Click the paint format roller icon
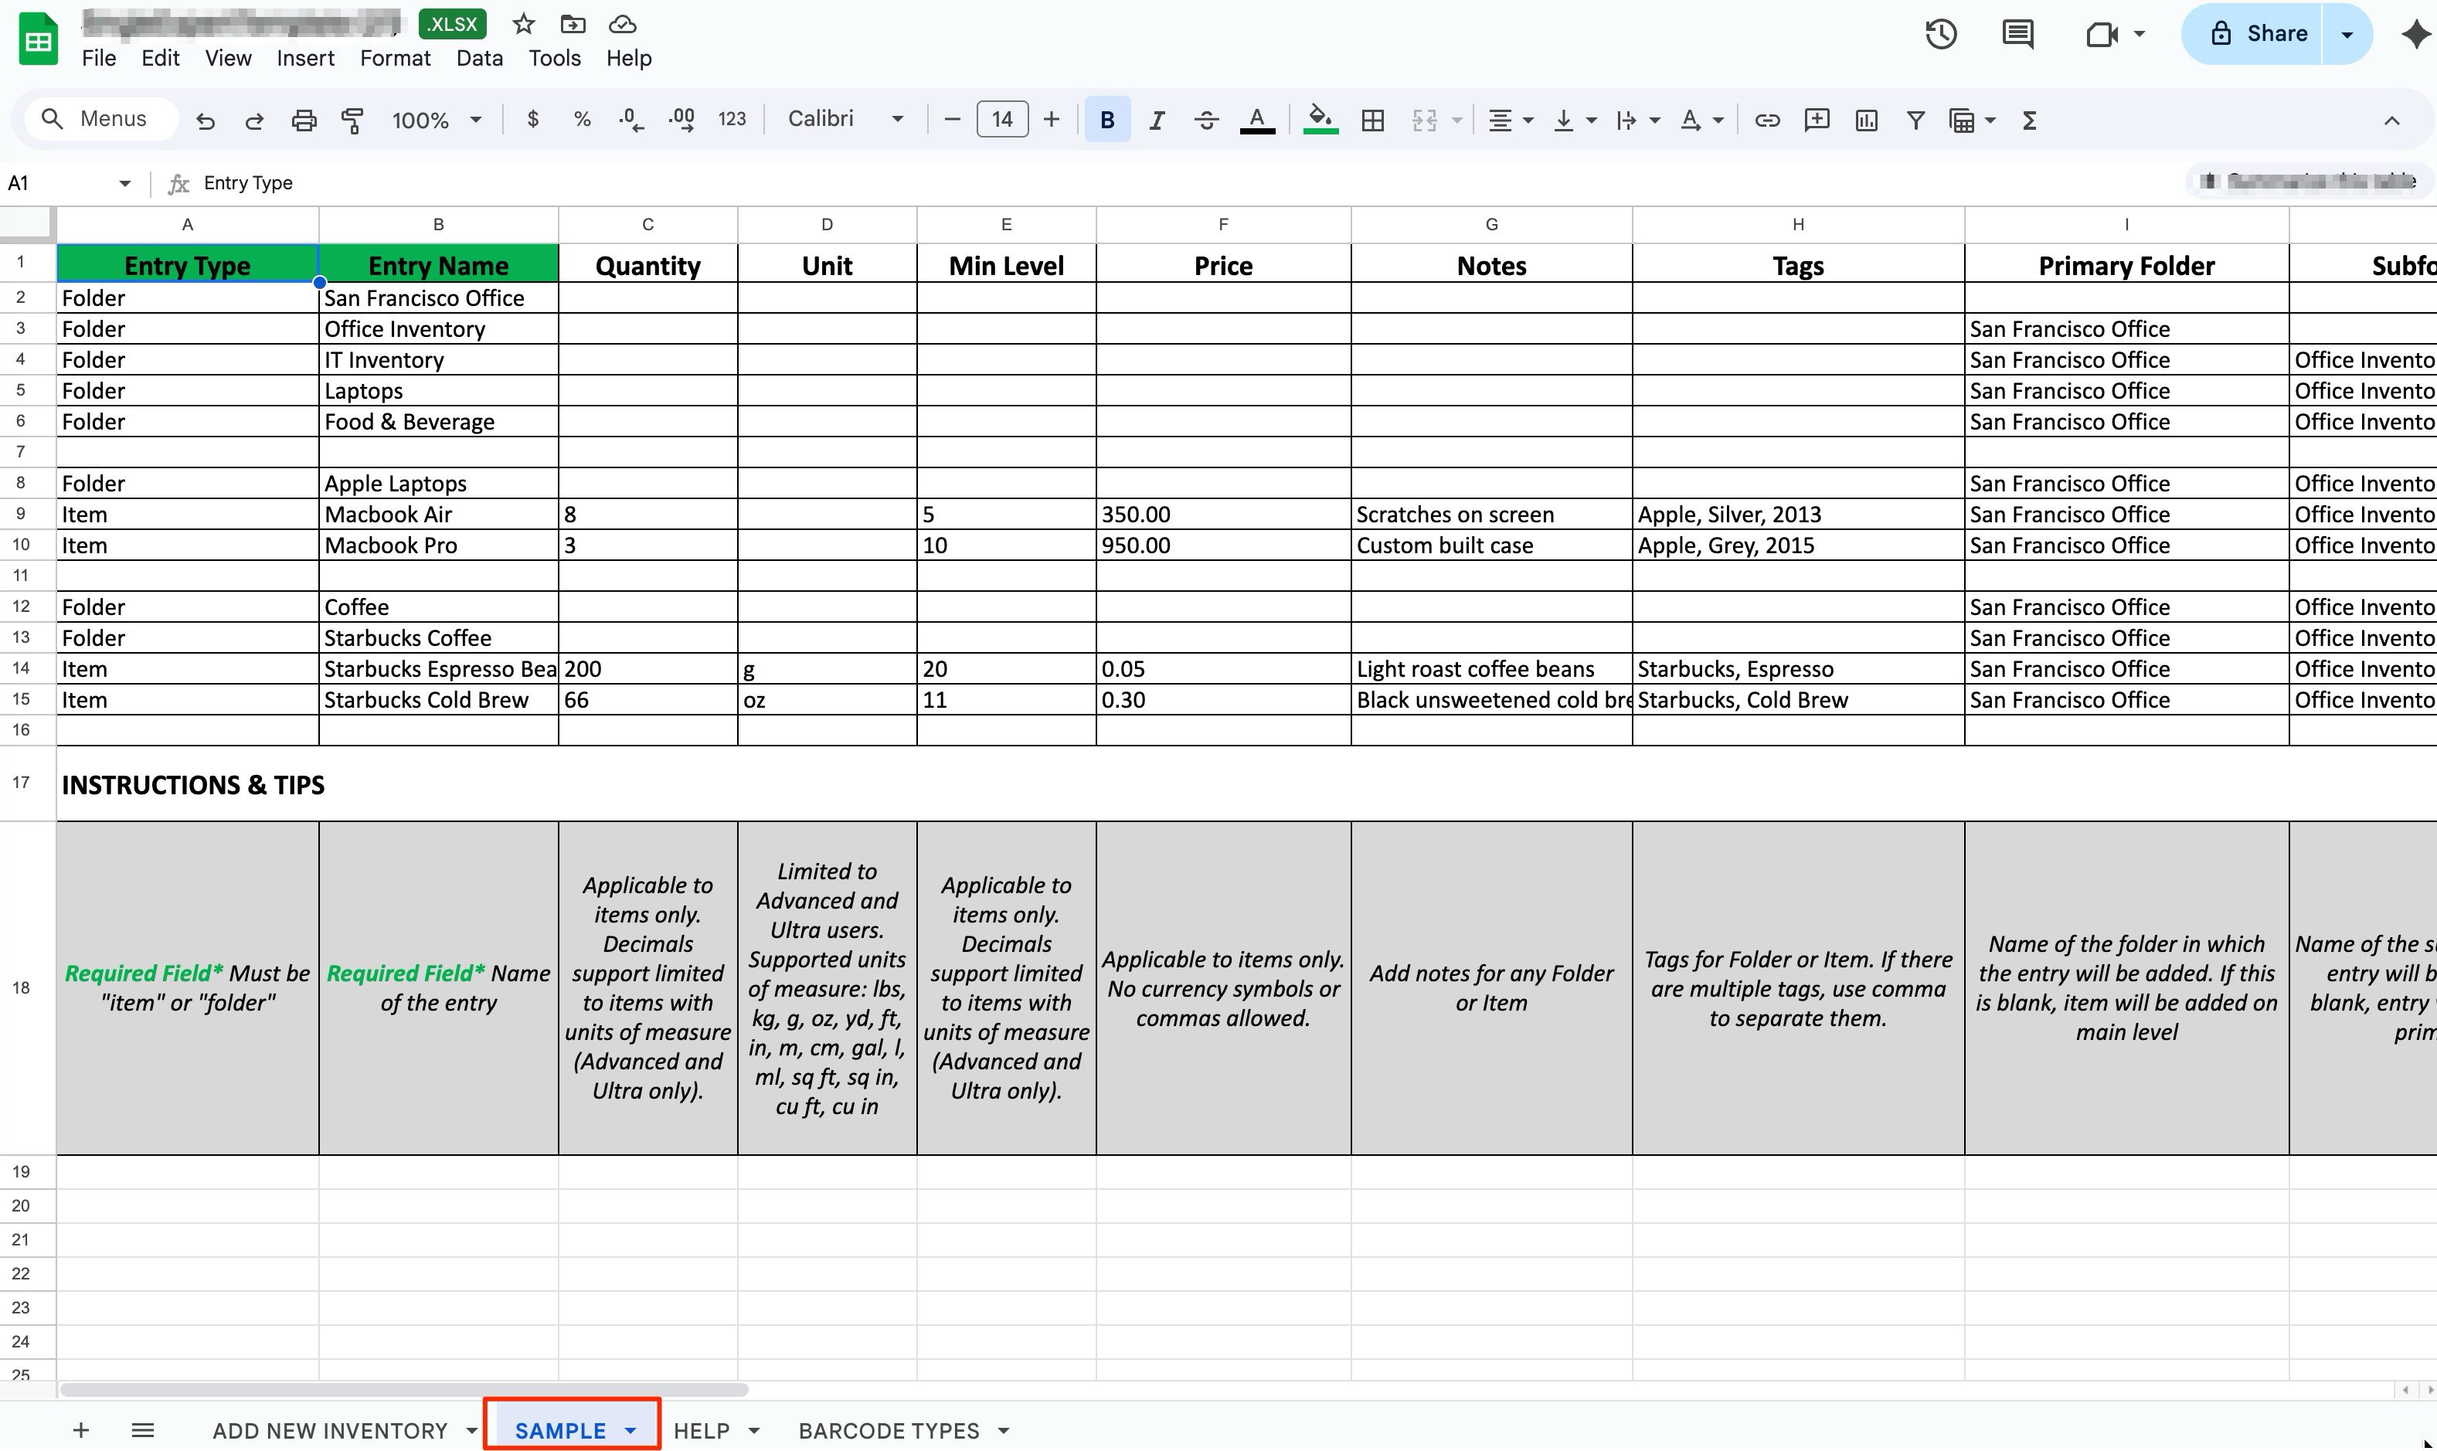The width and height of the screenshot is (2437, 1451). coord(352,121)
